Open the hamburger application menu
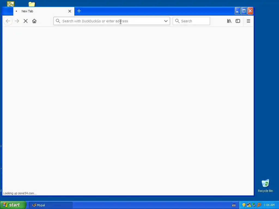This screenshot has height=209, width=279. (248, 21)
